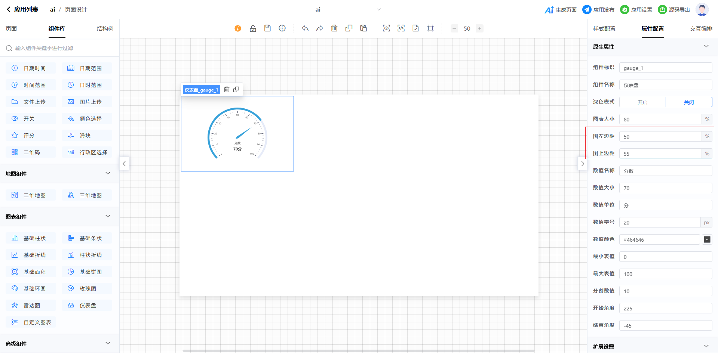Viewport: 718px width, 353px height.
Task: Add the 开关 switch component
Action: tap(31, 119)
